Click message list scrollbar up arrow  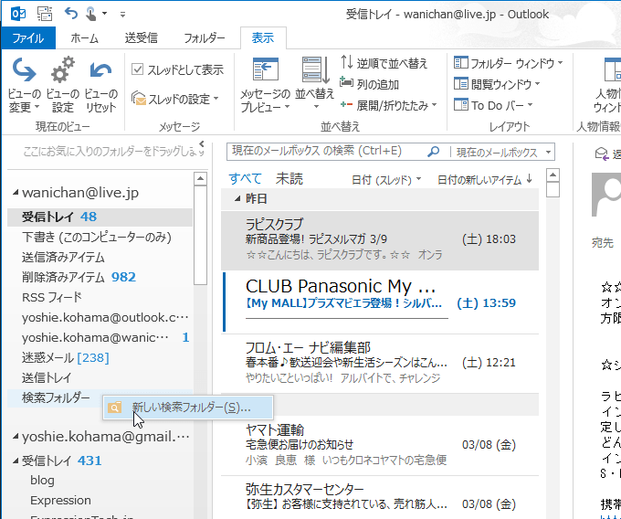click(x=553, y=175)
